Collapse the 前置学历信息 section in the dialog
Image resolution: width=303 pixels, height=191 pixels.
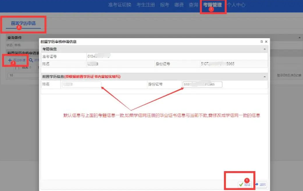[x=265, y=76]
